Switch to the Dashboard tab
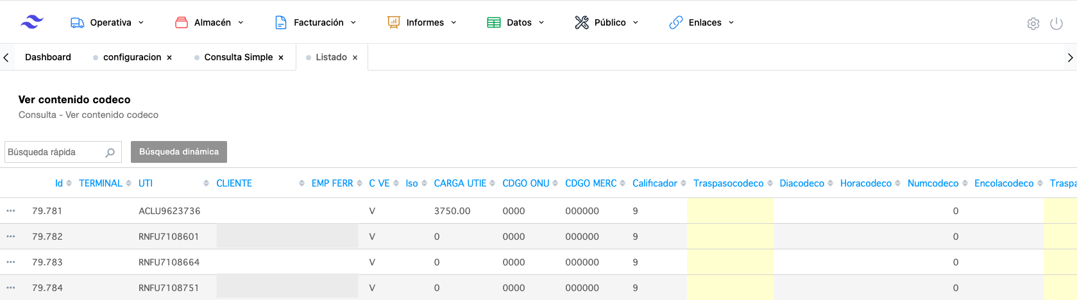Viewport: 1077px width, 300px height. (x=48, y=57)
